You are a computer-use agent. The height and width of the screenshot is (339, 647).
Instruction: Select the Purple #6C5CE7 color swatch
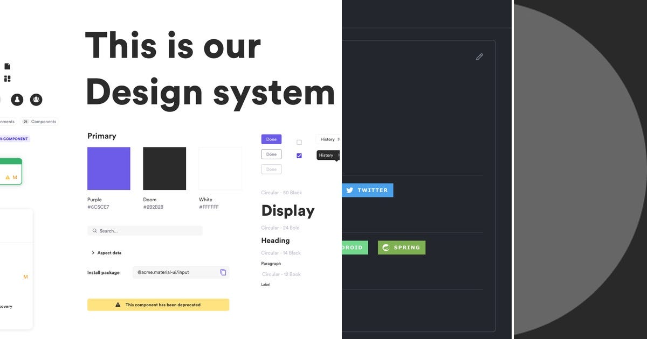[x=108, y=168]
